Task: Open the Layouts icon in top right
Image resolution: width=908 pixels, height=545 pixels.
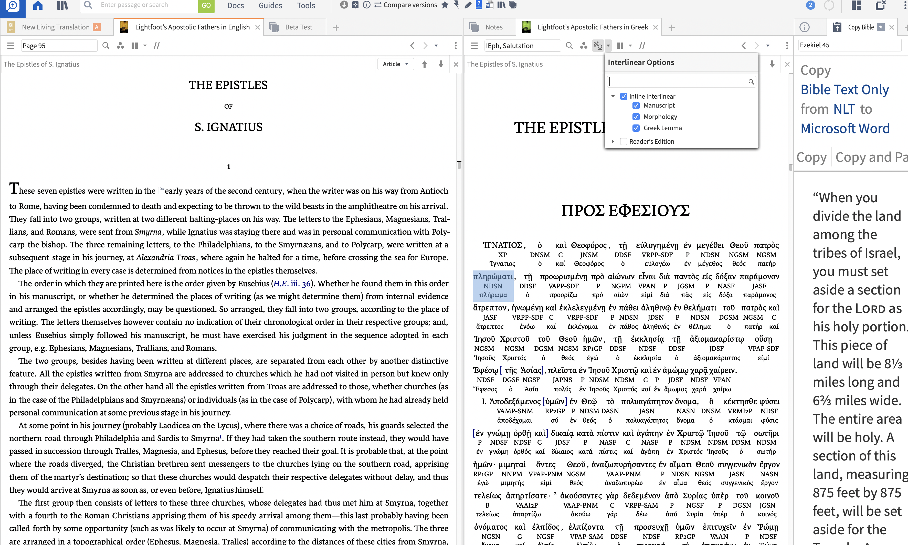Action: 856,5
